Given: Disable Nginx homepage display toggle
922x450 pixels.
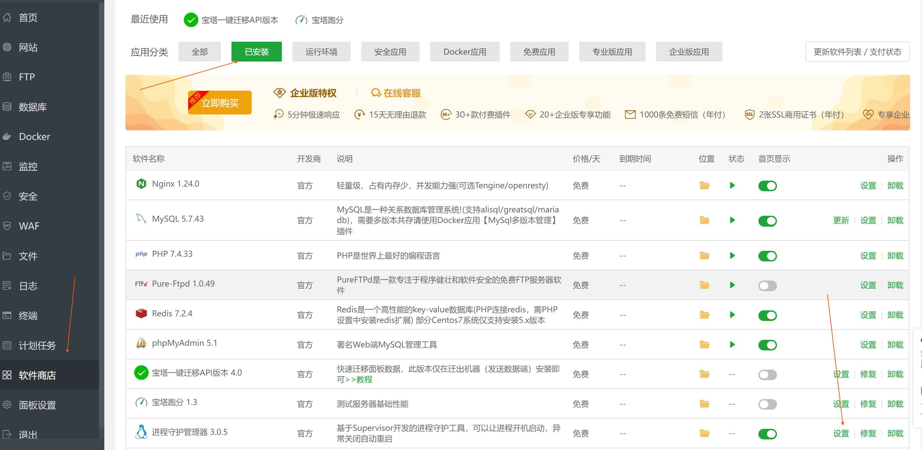Looking at the screenshot, I should click(767, 186).
